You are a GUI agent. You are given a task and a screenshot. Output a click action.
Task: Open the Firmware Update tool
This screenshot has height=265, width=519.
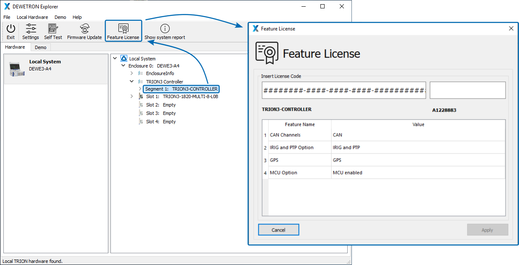(84, 32)
